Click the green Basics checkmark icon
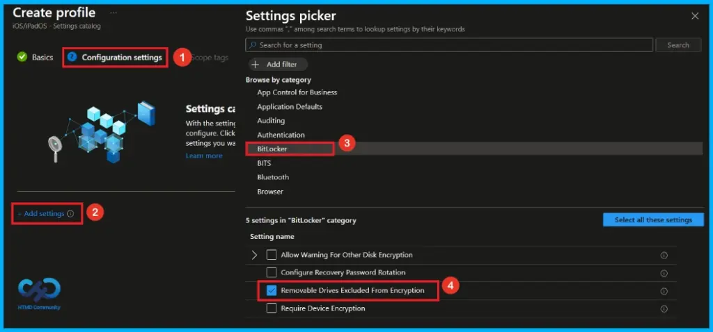 tap(22, 57)
